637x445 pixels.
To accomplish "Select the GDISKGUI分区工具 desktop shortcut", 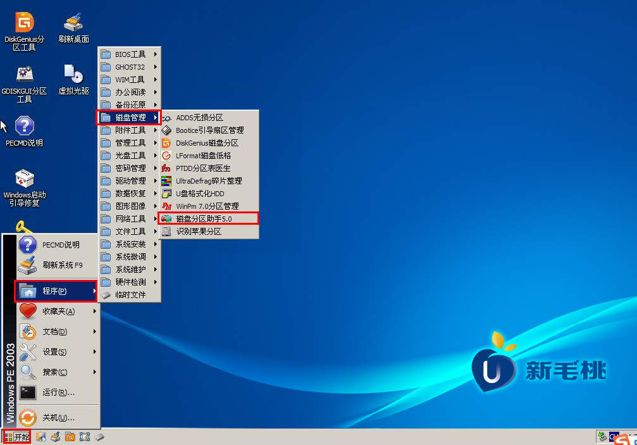I will (24, 84).
